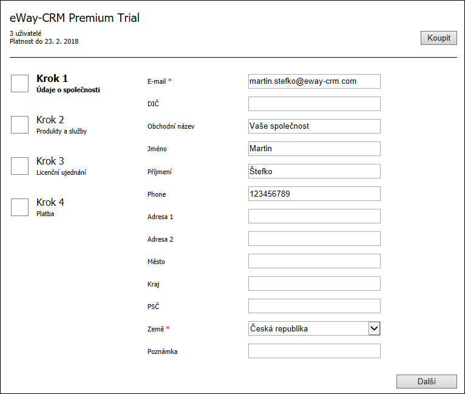Click the 'Poznámka' field label
The width and height of the screenshot is (465, 394).
pos(162,352)
